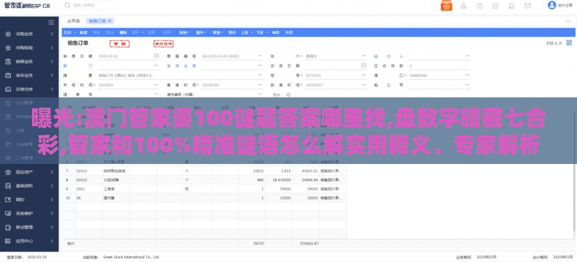Collapse the sidebar with the menu-fold icon
Screen dimensions: 577x262
pyautogui.click(x=51, y=22)
